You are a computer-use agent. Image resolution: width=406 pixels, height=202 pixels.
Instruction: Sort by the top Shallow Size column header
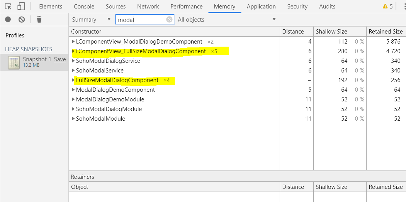coord(340,32)
